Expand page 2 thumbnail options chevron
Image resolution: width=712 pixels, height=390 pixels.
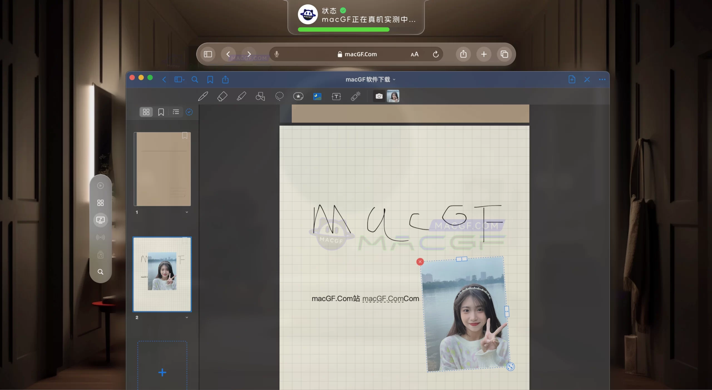coord(187,317)
